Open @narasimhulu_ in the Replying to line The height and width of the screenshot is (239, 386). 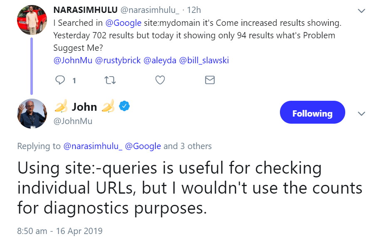click(x=92, y=146)
